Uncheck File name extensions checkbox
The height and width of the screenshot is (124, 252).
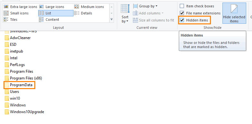point(182,13)
